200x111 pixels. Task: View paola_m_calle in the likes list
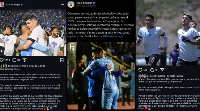pos(167,76)
